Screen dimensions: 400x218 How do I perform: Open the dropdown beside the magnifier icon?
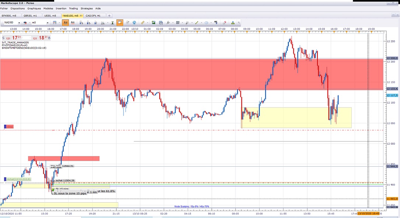point(107,23)
